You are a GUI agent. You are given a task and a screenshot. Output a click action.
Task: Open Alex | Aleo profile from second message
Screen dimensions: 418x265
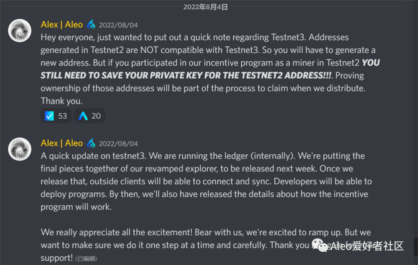(61, 143)
